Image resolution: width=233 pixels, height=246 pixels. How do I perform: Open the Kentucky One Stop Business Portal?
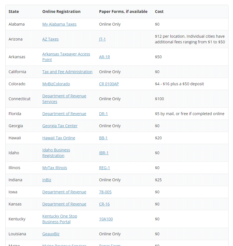pos(60,216)
